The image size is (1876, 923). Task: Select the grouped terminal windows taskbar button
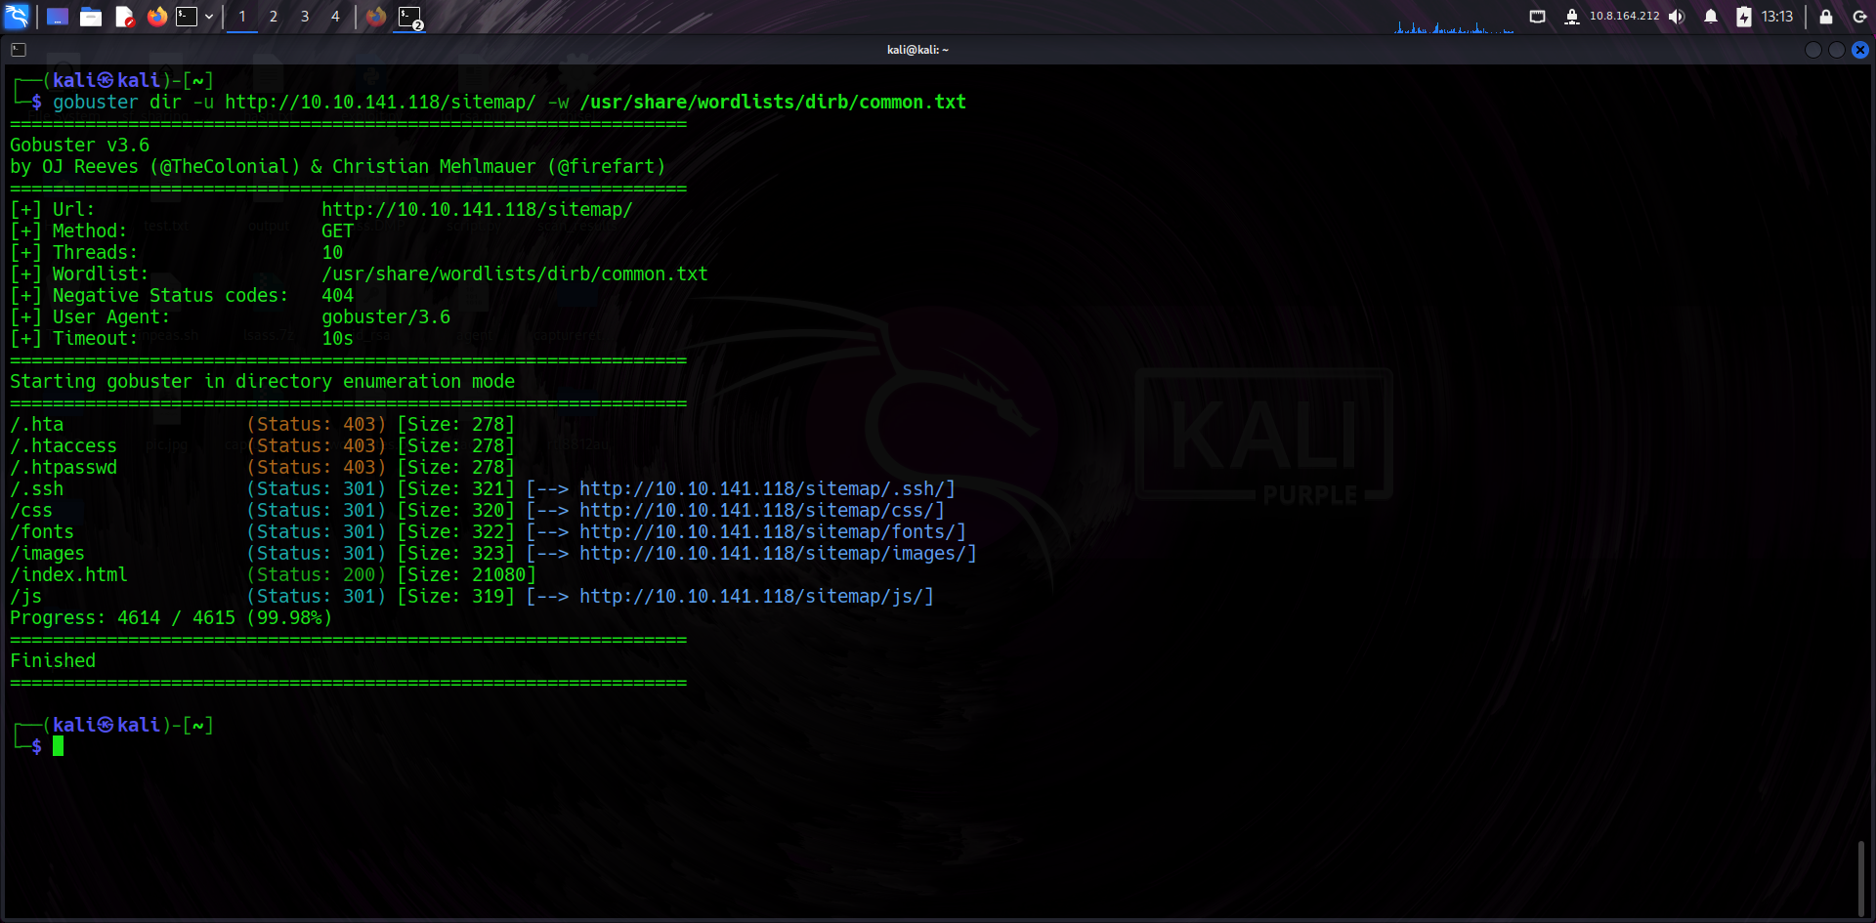(410, 18)
